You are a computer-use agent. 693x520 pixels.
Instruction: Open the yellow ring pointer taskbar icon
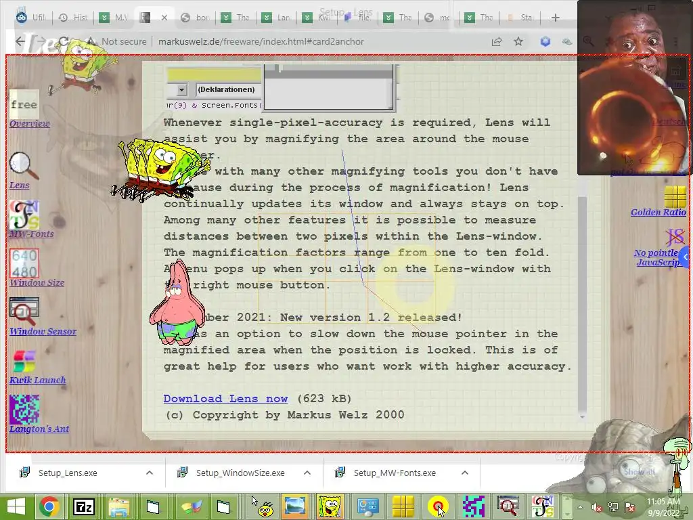coord(438,506)
